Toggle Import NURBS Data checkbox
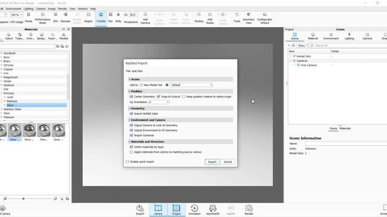Image resolution: width=387 pixels, height=217 pixels. pyautogui.click(x=131, y=114)
